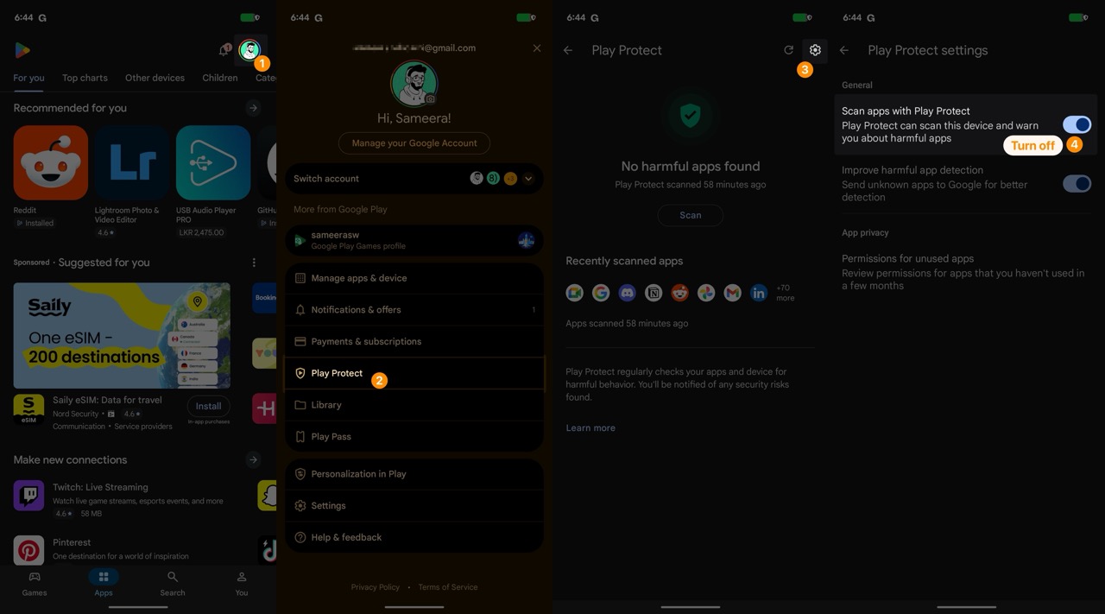The image size is (1105, 614).
Task: Open the Search bottom navigation tab
Action: click(173, 583)
